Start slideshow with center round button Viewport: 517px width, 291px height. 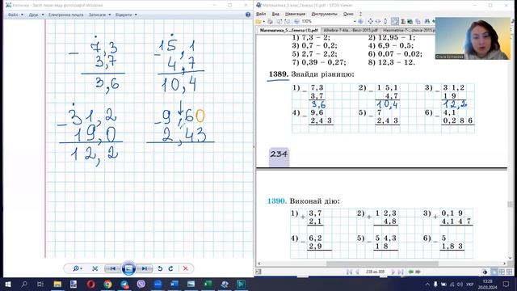pos(128,268)
